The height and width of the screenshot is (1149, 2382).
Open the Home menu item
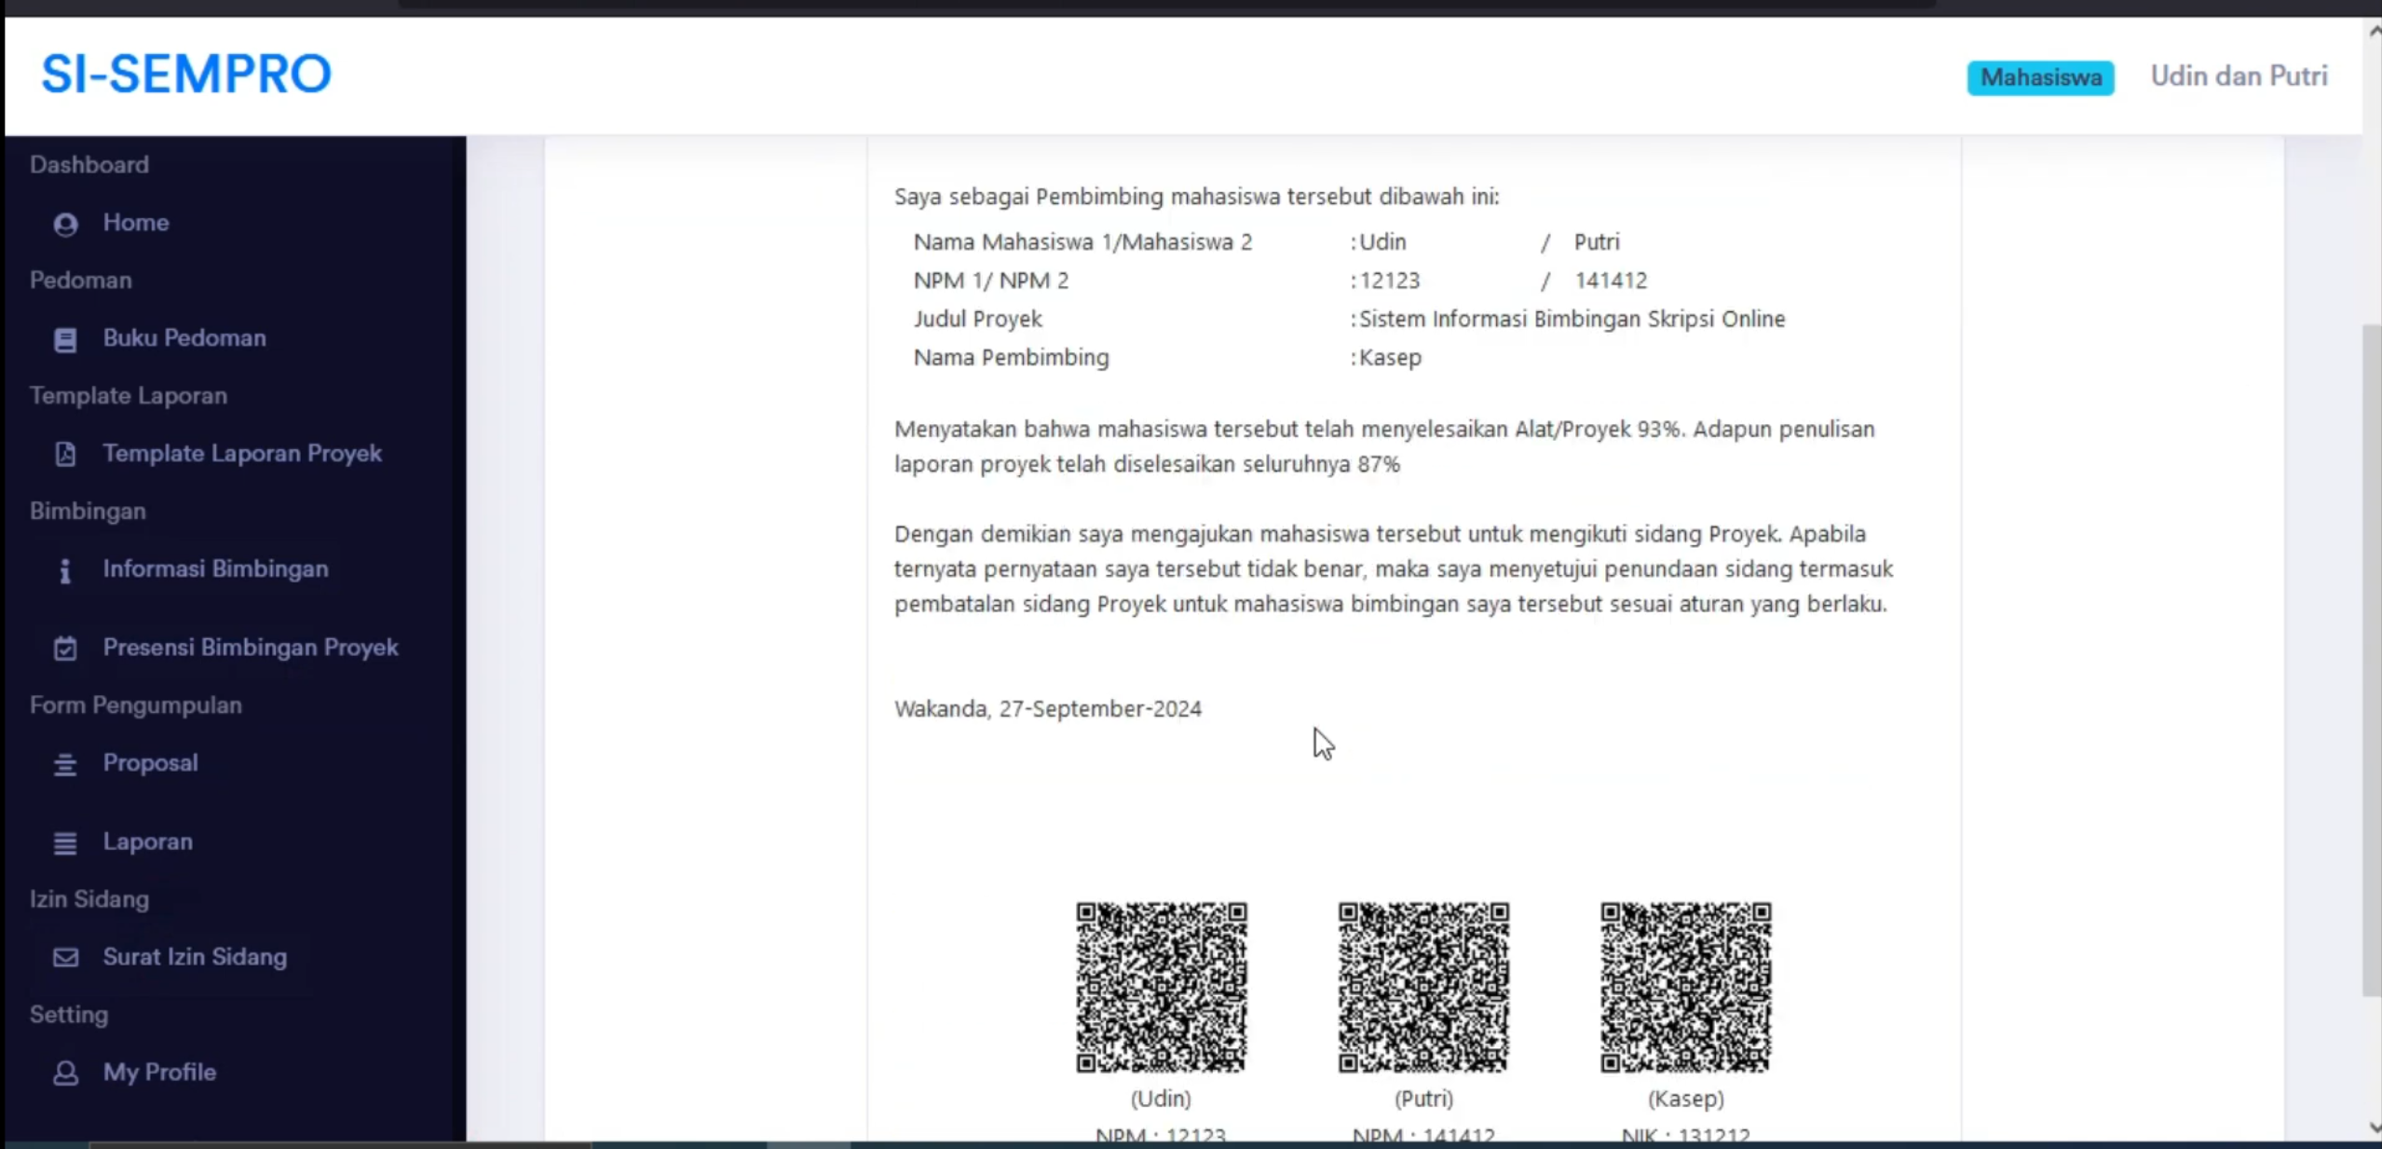pos(135,223)
